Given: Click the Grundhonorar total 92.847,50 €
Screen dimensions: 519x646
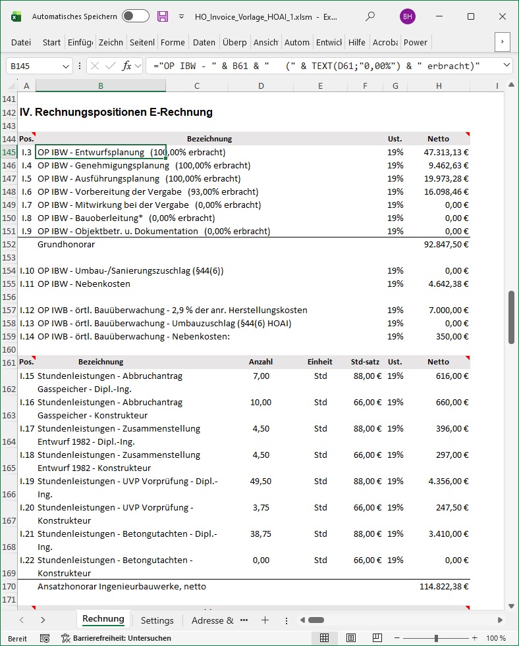Looking at the screenshot, I should (x=439, y=244).
